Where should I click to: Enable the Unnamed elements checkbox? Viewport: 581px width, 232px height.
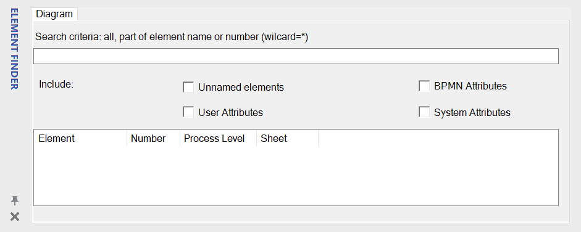[x=188, y=88]
